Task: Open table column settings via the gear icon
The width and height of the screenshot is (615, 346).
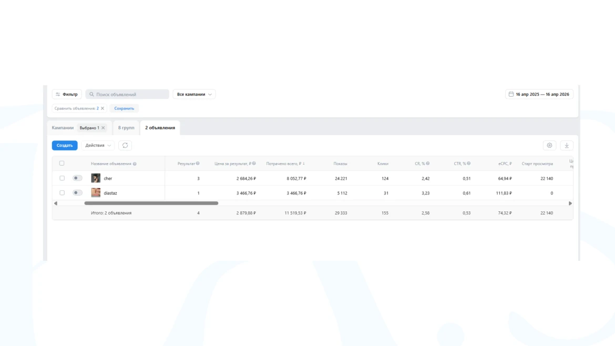Action: coord(549,146)
